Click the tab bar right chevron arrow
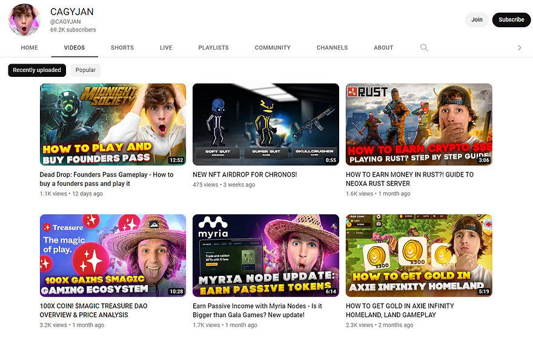Screen dimensions: 533x340 point(519,48)
